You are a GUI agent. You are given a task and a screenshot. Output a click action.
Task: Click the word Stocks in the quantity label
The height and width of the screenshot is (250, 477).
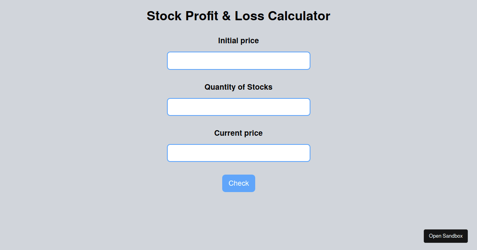click(x=260, y=87)
